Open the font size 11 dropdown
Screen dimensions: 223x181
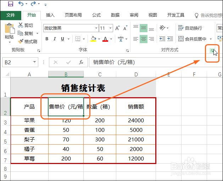[110, 28]
